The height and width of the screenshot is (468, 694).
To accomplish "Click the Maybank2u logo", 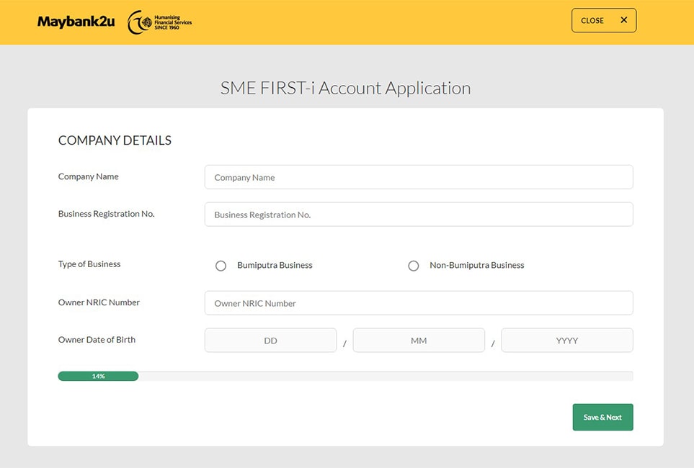I will (76, 22).
